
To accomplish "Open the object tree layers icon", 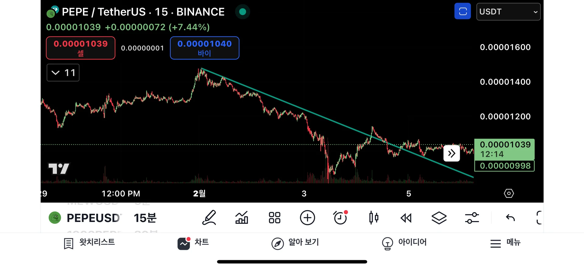I will [x=439, y=218].
